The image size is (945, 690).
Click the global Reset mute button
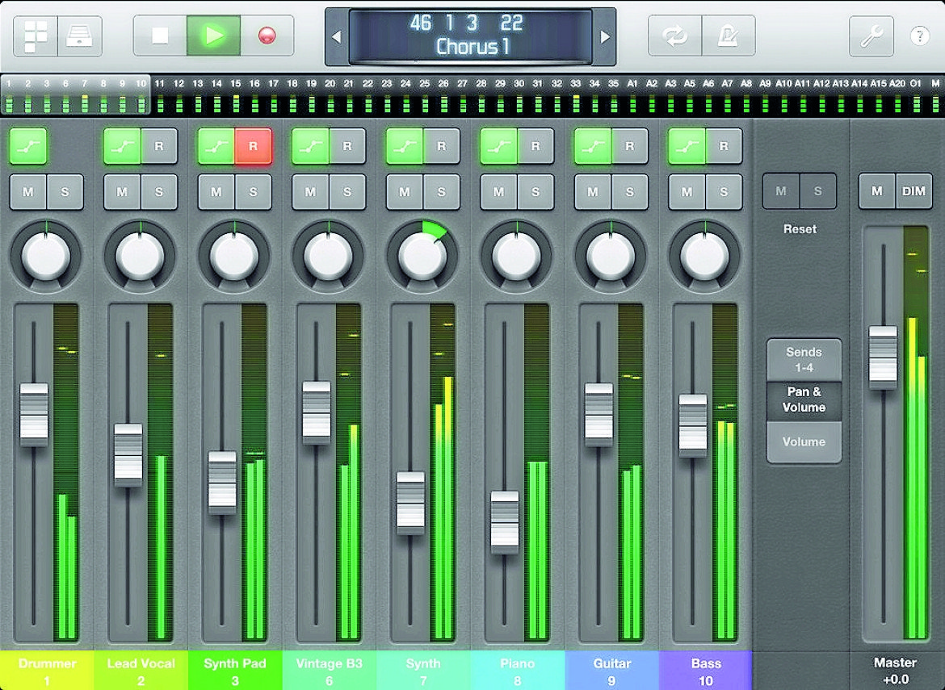point(781,191)
